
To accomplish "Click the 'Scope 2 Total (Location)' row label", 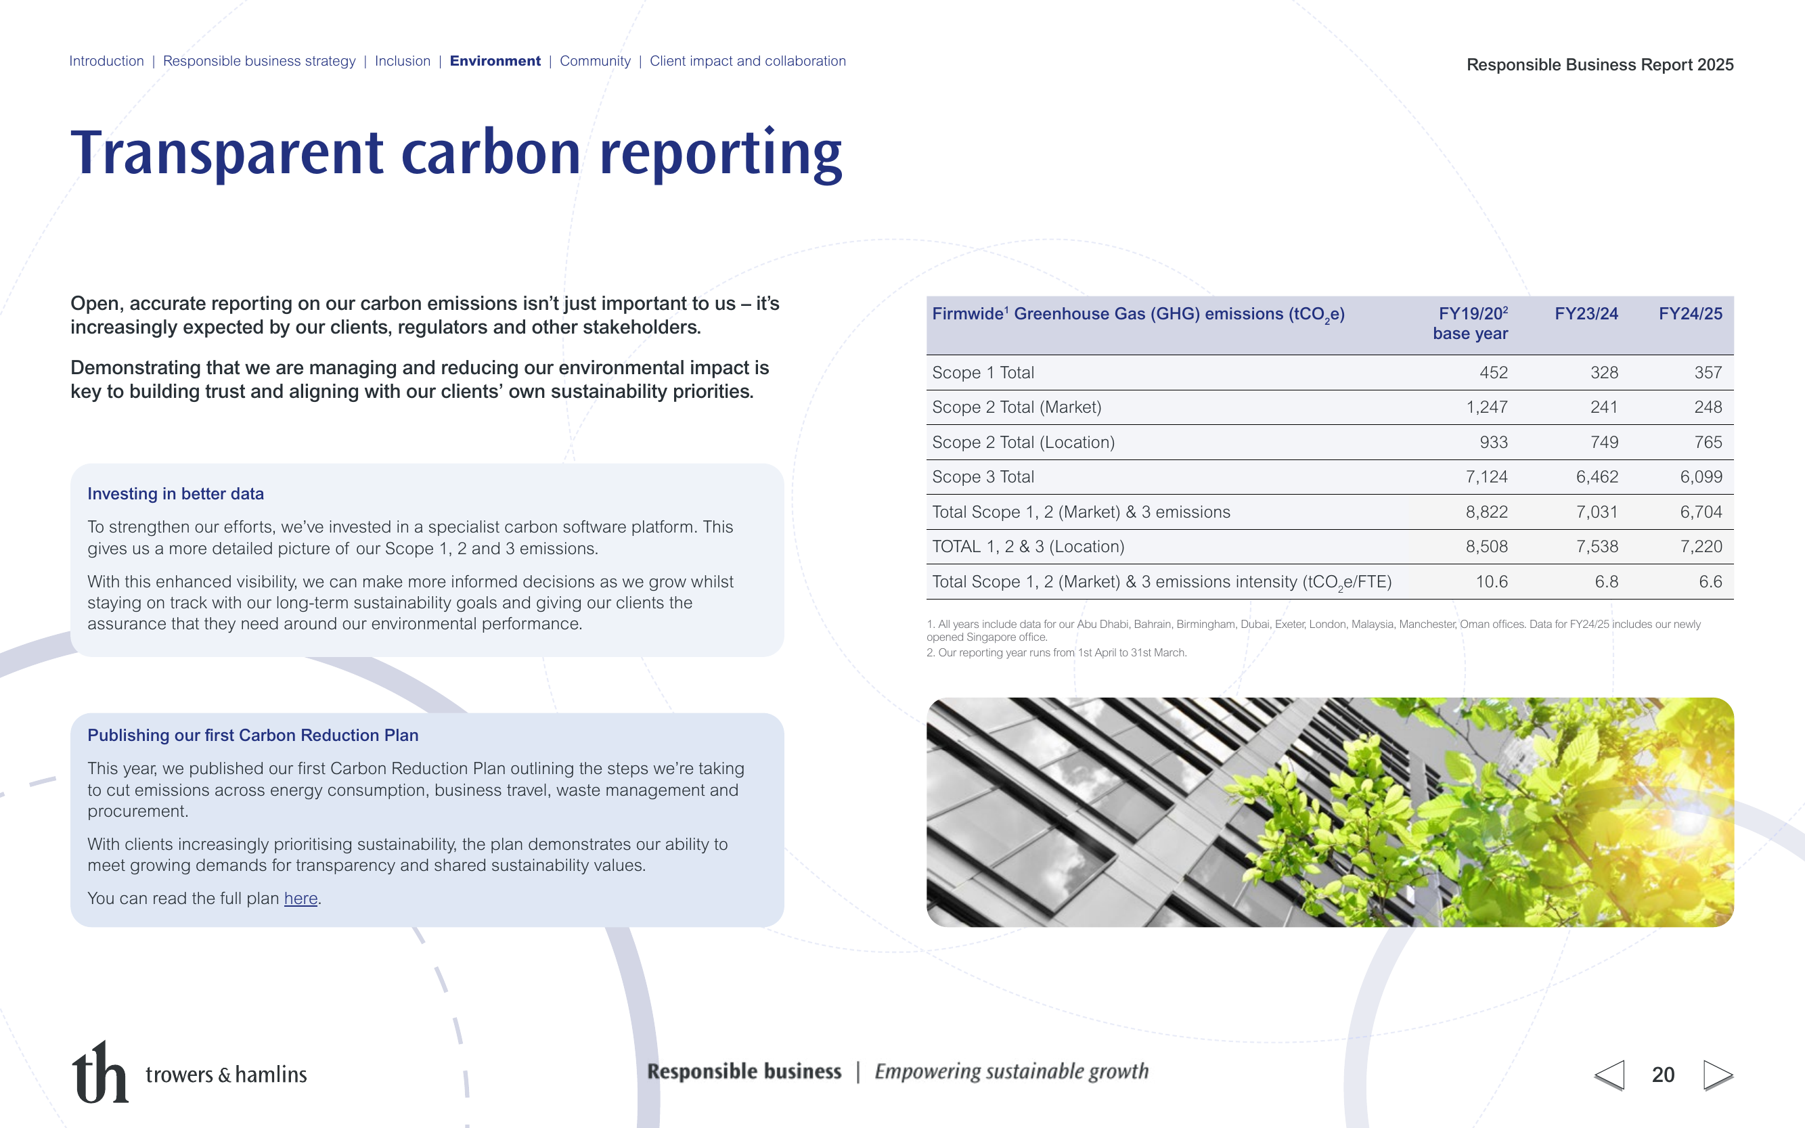I will (1023, 443).
